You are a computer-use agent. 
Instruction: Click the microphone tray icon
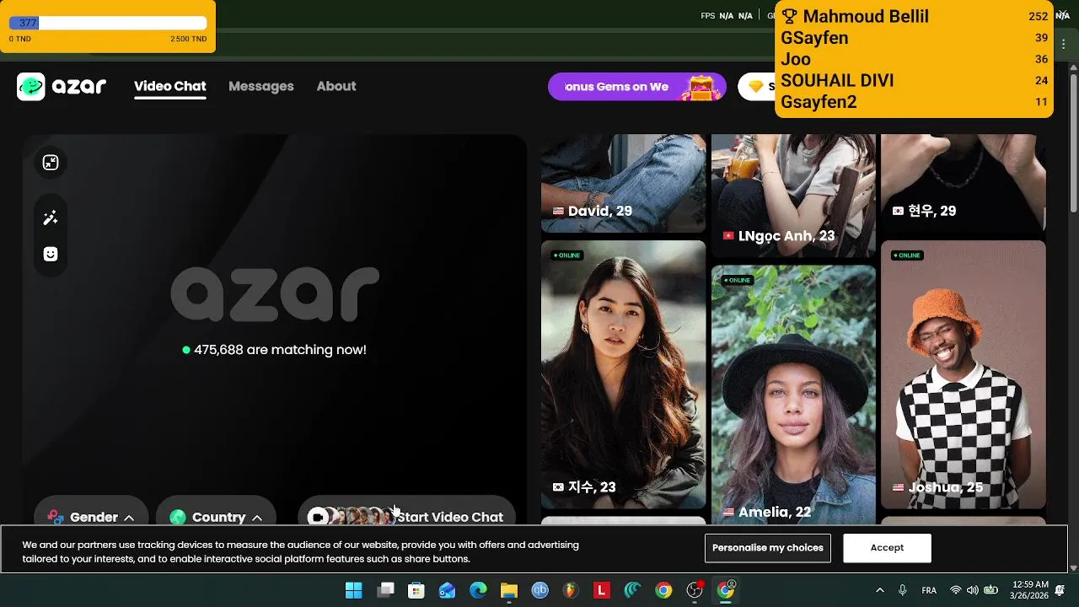coord(903,590)
